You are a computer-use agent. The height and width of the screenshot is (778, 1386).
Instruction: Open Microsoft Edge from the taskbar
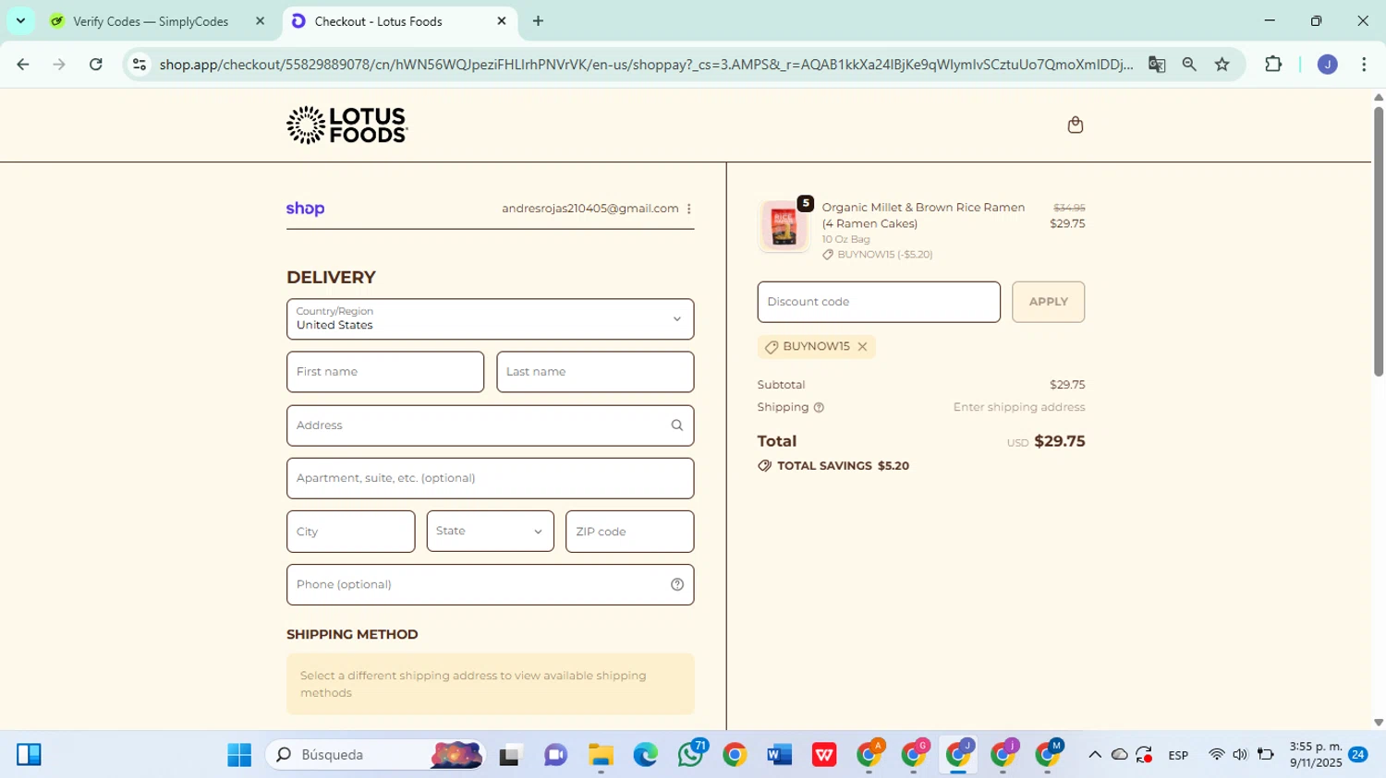[645, 755]
